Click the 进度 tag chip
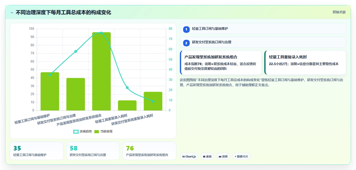Image resolution: width=356 pixels, height=170 pixels. click(x=223, y=156)
